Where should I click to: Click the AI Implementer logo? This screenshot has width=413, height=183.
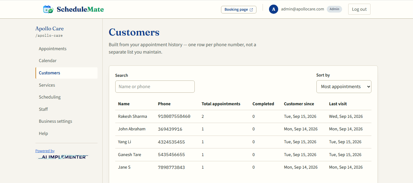[x=63, y=157]
